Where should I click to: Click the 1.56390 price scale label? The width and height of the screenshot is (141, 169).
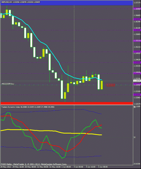[x=137, y=22]
